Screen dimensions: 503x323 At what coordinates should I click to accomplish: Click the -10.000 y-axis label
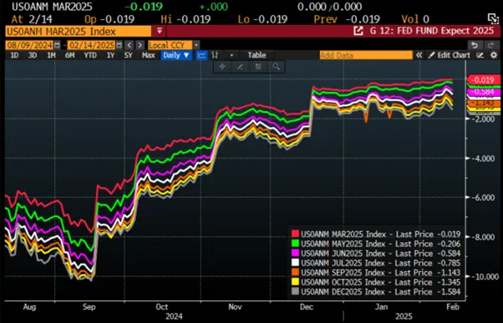pos(485,276)
